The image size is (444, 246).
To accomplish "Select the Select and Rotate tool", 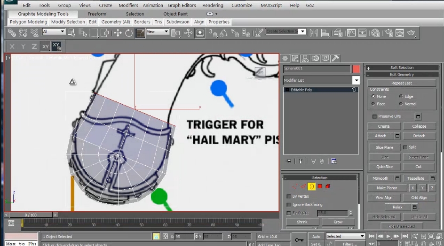I will pos(129,33).
